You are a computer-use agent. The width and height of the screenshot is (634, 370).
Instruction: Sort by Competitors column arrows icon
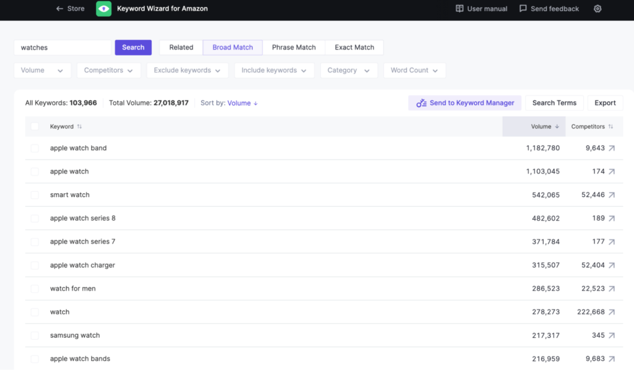610,126
